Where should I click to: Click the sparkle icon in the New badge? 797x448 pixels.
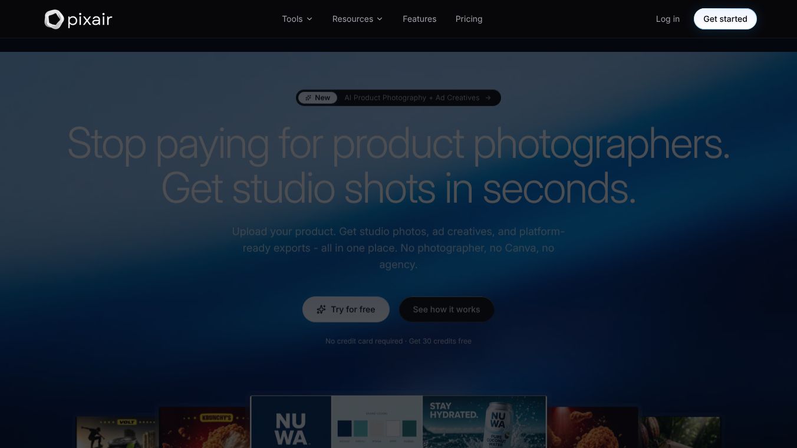click(x=308, y=98)
